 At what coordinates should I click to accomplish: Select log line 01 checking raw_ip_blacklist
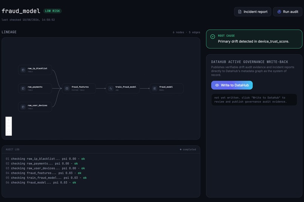[x=45, y=159]
